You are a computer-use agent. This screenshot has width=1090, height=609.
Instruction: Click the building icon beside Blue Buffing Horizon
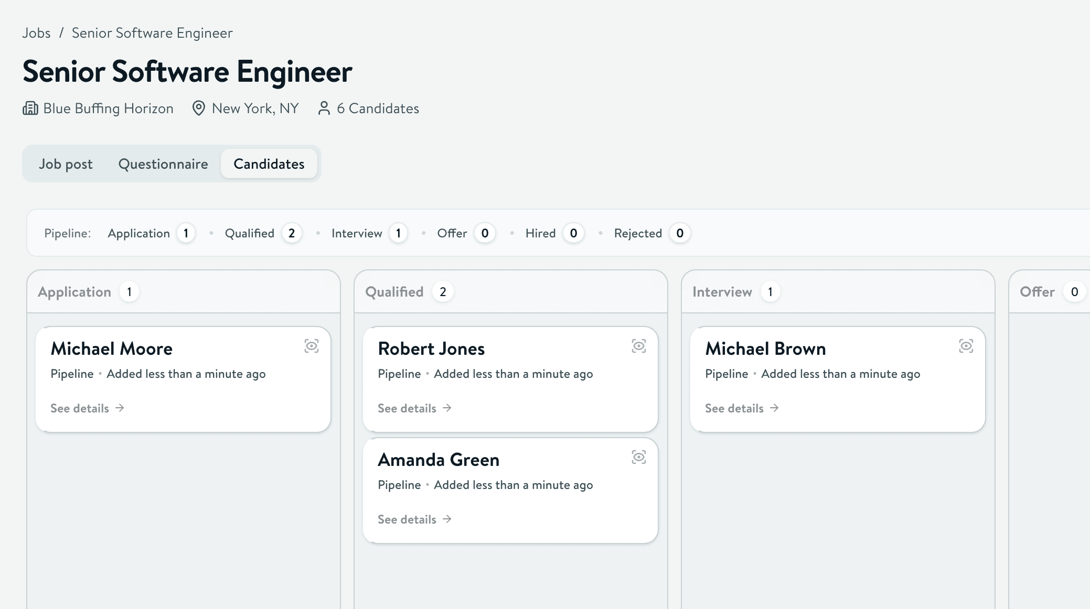coord(30,108)
